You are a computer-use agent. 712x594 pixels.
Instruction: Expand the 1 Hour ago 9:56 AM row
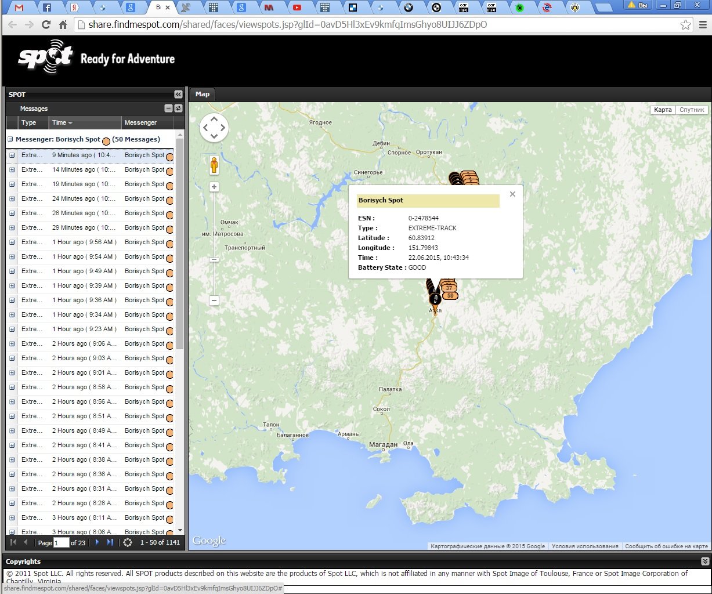tap(12, 242)
